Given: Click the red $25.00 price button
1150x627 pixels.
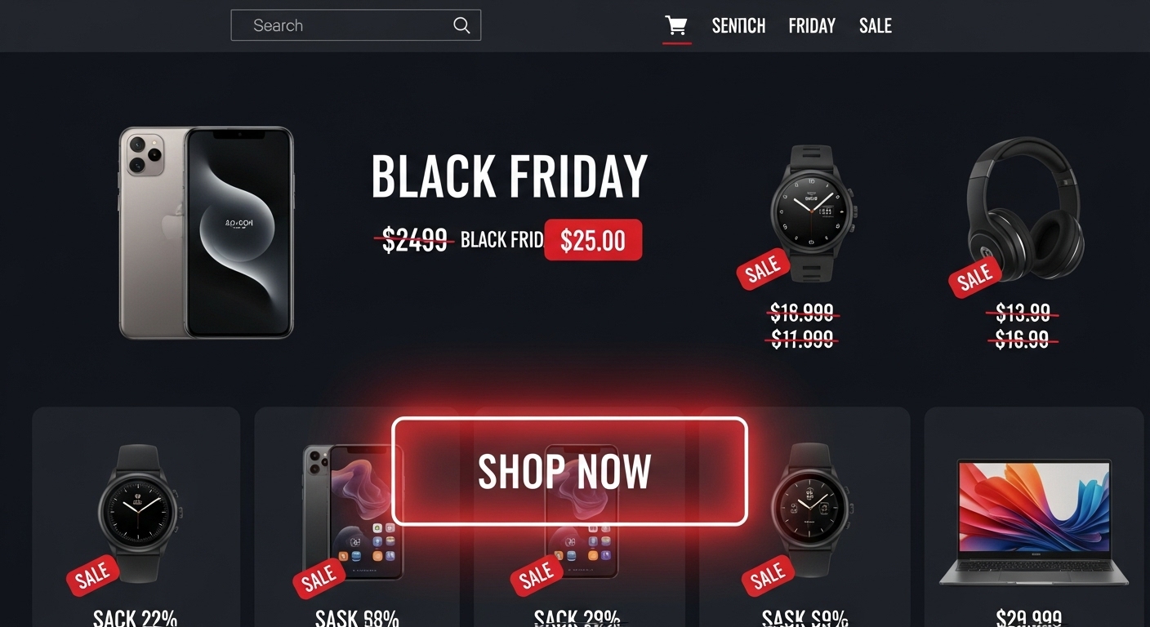Looking at the screenshot, I should pos(593,240).
